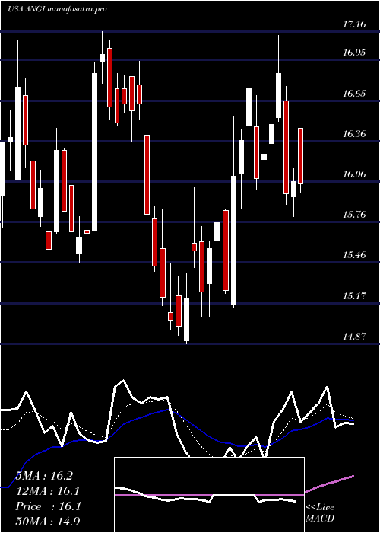Select the 15.46 price axis label
380x533 pixels.
[355, 254]
